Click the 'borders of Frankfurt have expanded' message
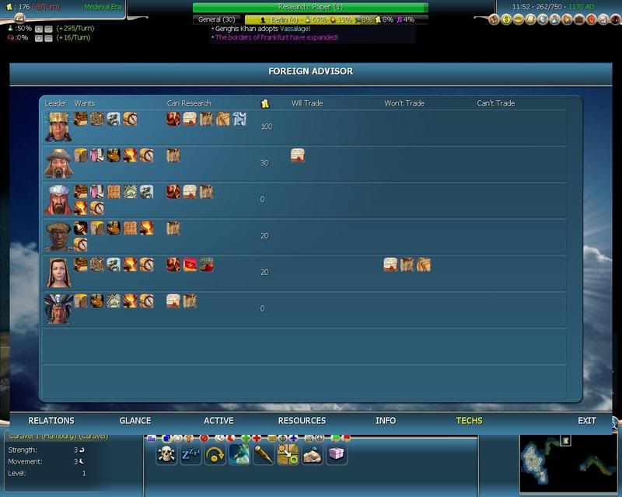This screenshot has width=622, height=497. point(277,37)
